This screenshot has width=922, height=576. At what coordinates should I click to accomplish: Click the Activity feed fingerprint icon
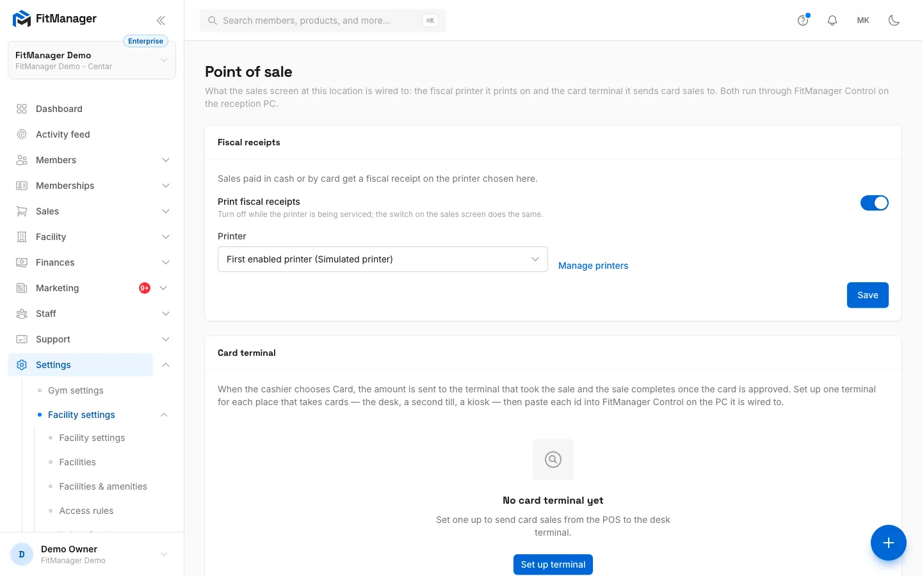click(22, 134)
